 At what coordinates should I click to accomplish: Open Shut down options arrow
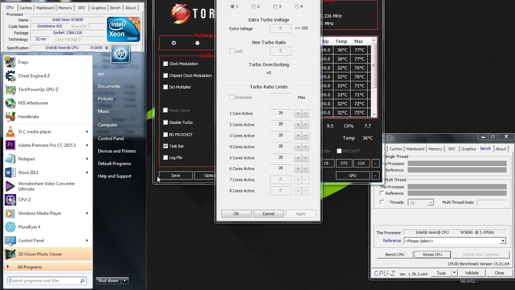pyautogui.click(x=125, y=281)
